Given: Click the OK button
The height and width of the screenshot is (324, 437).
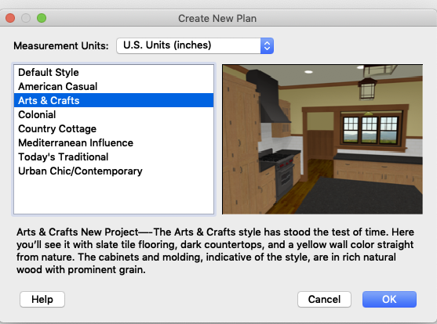Looking at the screenshot, I should coord(389,299).
